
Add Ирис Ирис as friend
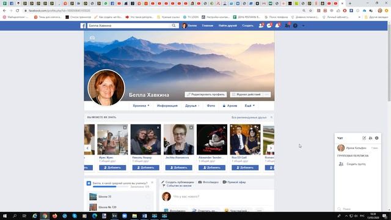tap(112, 167)
